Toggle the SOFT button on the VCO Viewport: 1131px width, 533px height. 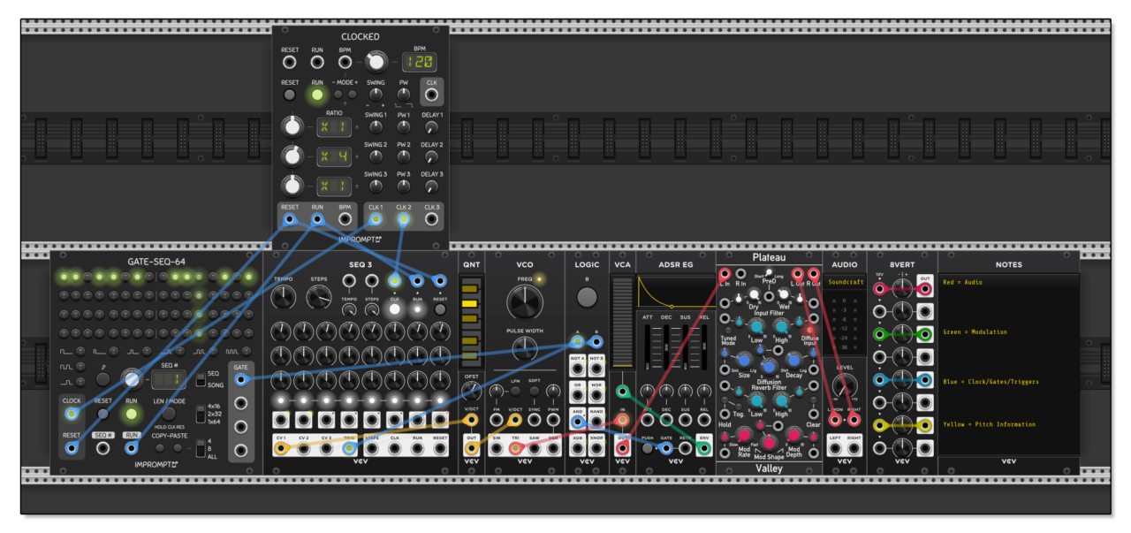[x=535, y=390]
